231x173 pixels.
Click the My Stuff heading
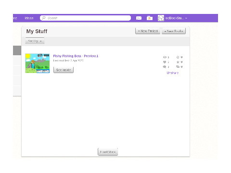click(x=37, y=31)
